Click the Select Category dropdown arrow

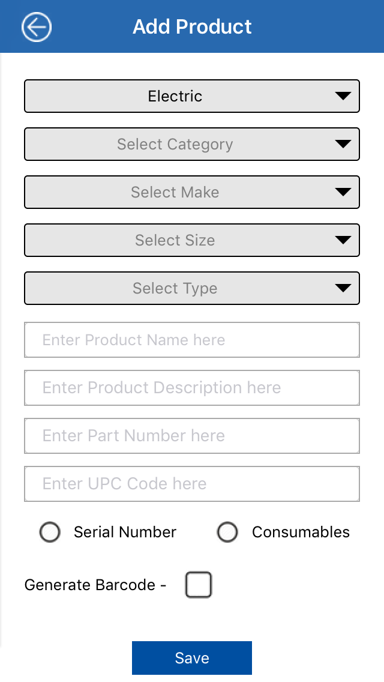point(343,144)
